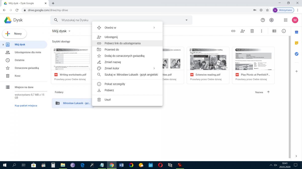
Task: Click the Nowy button
Action: point(14,34)
